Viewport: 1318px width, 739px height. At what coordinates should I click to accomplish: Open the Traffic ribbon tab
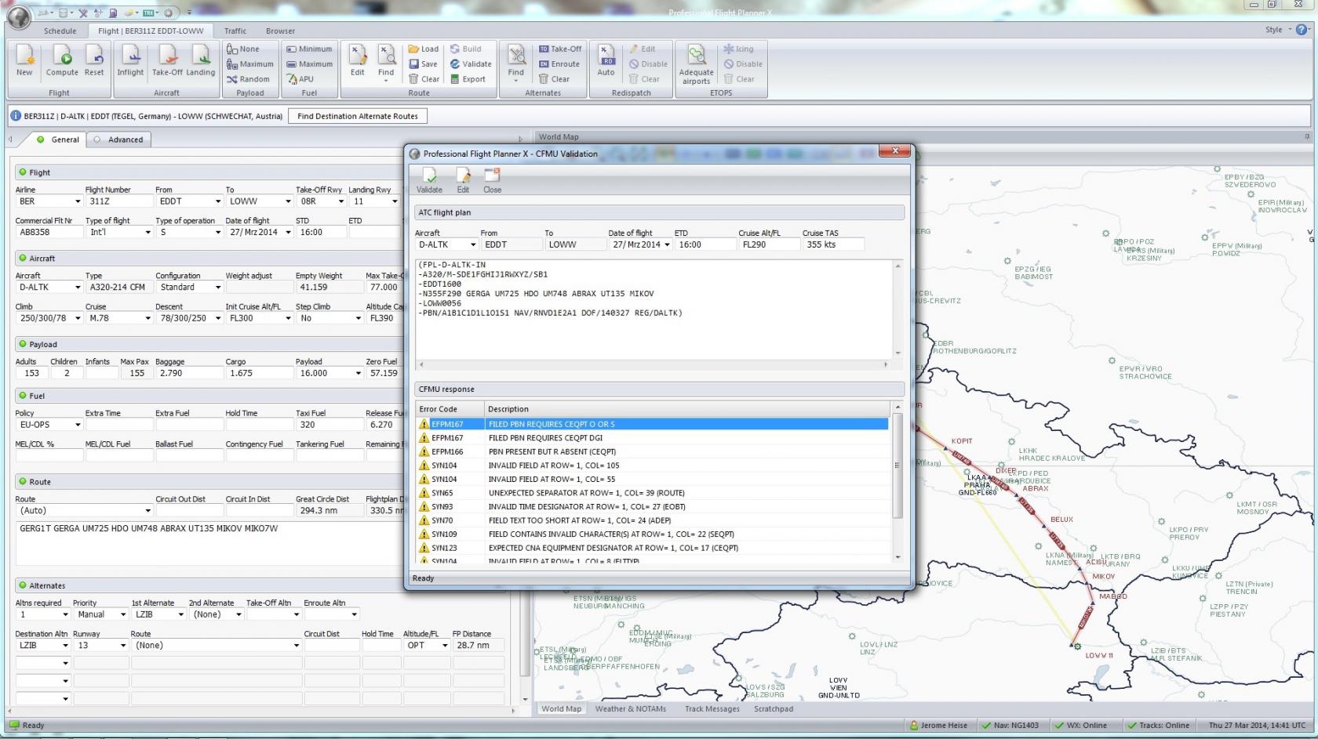click(235, 31)
